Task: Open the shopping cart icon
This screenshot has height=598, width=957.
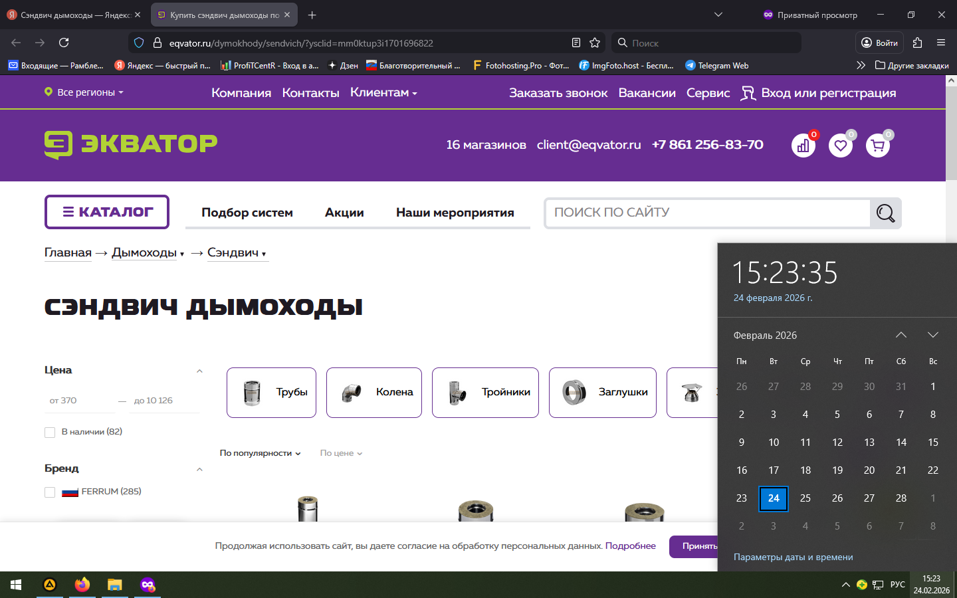Action: coord(878,146)
